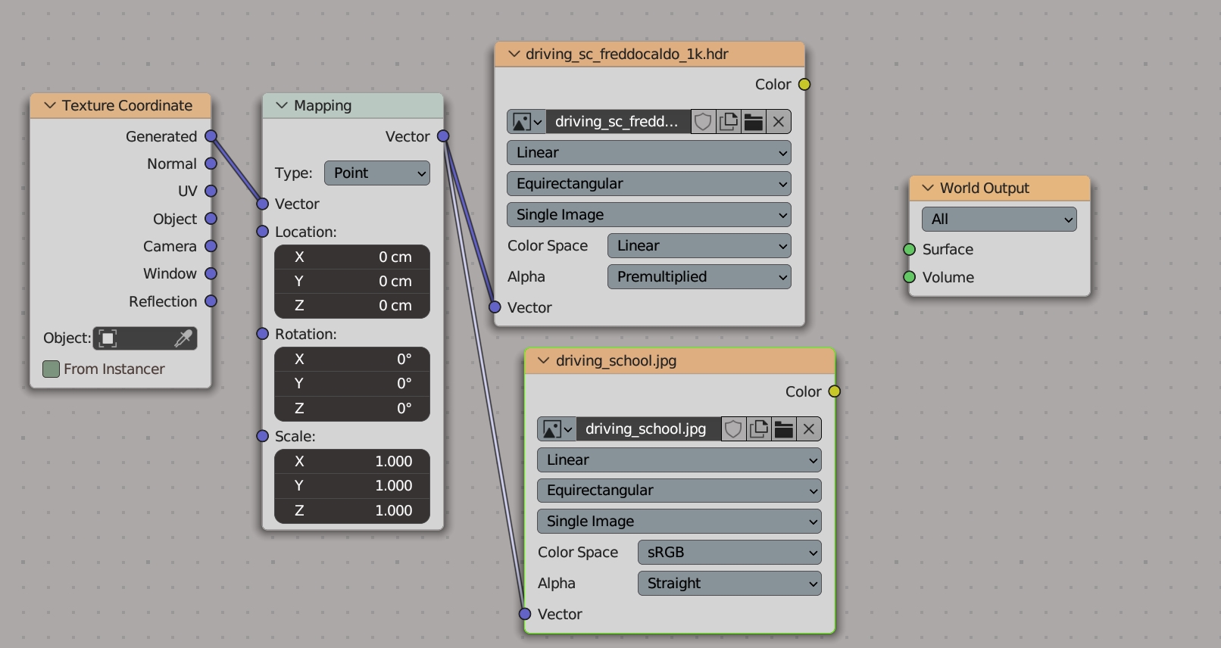Click new image copy icon on driving_school.jpg
The image size is (1221, 648).
[x=758, y=429]
